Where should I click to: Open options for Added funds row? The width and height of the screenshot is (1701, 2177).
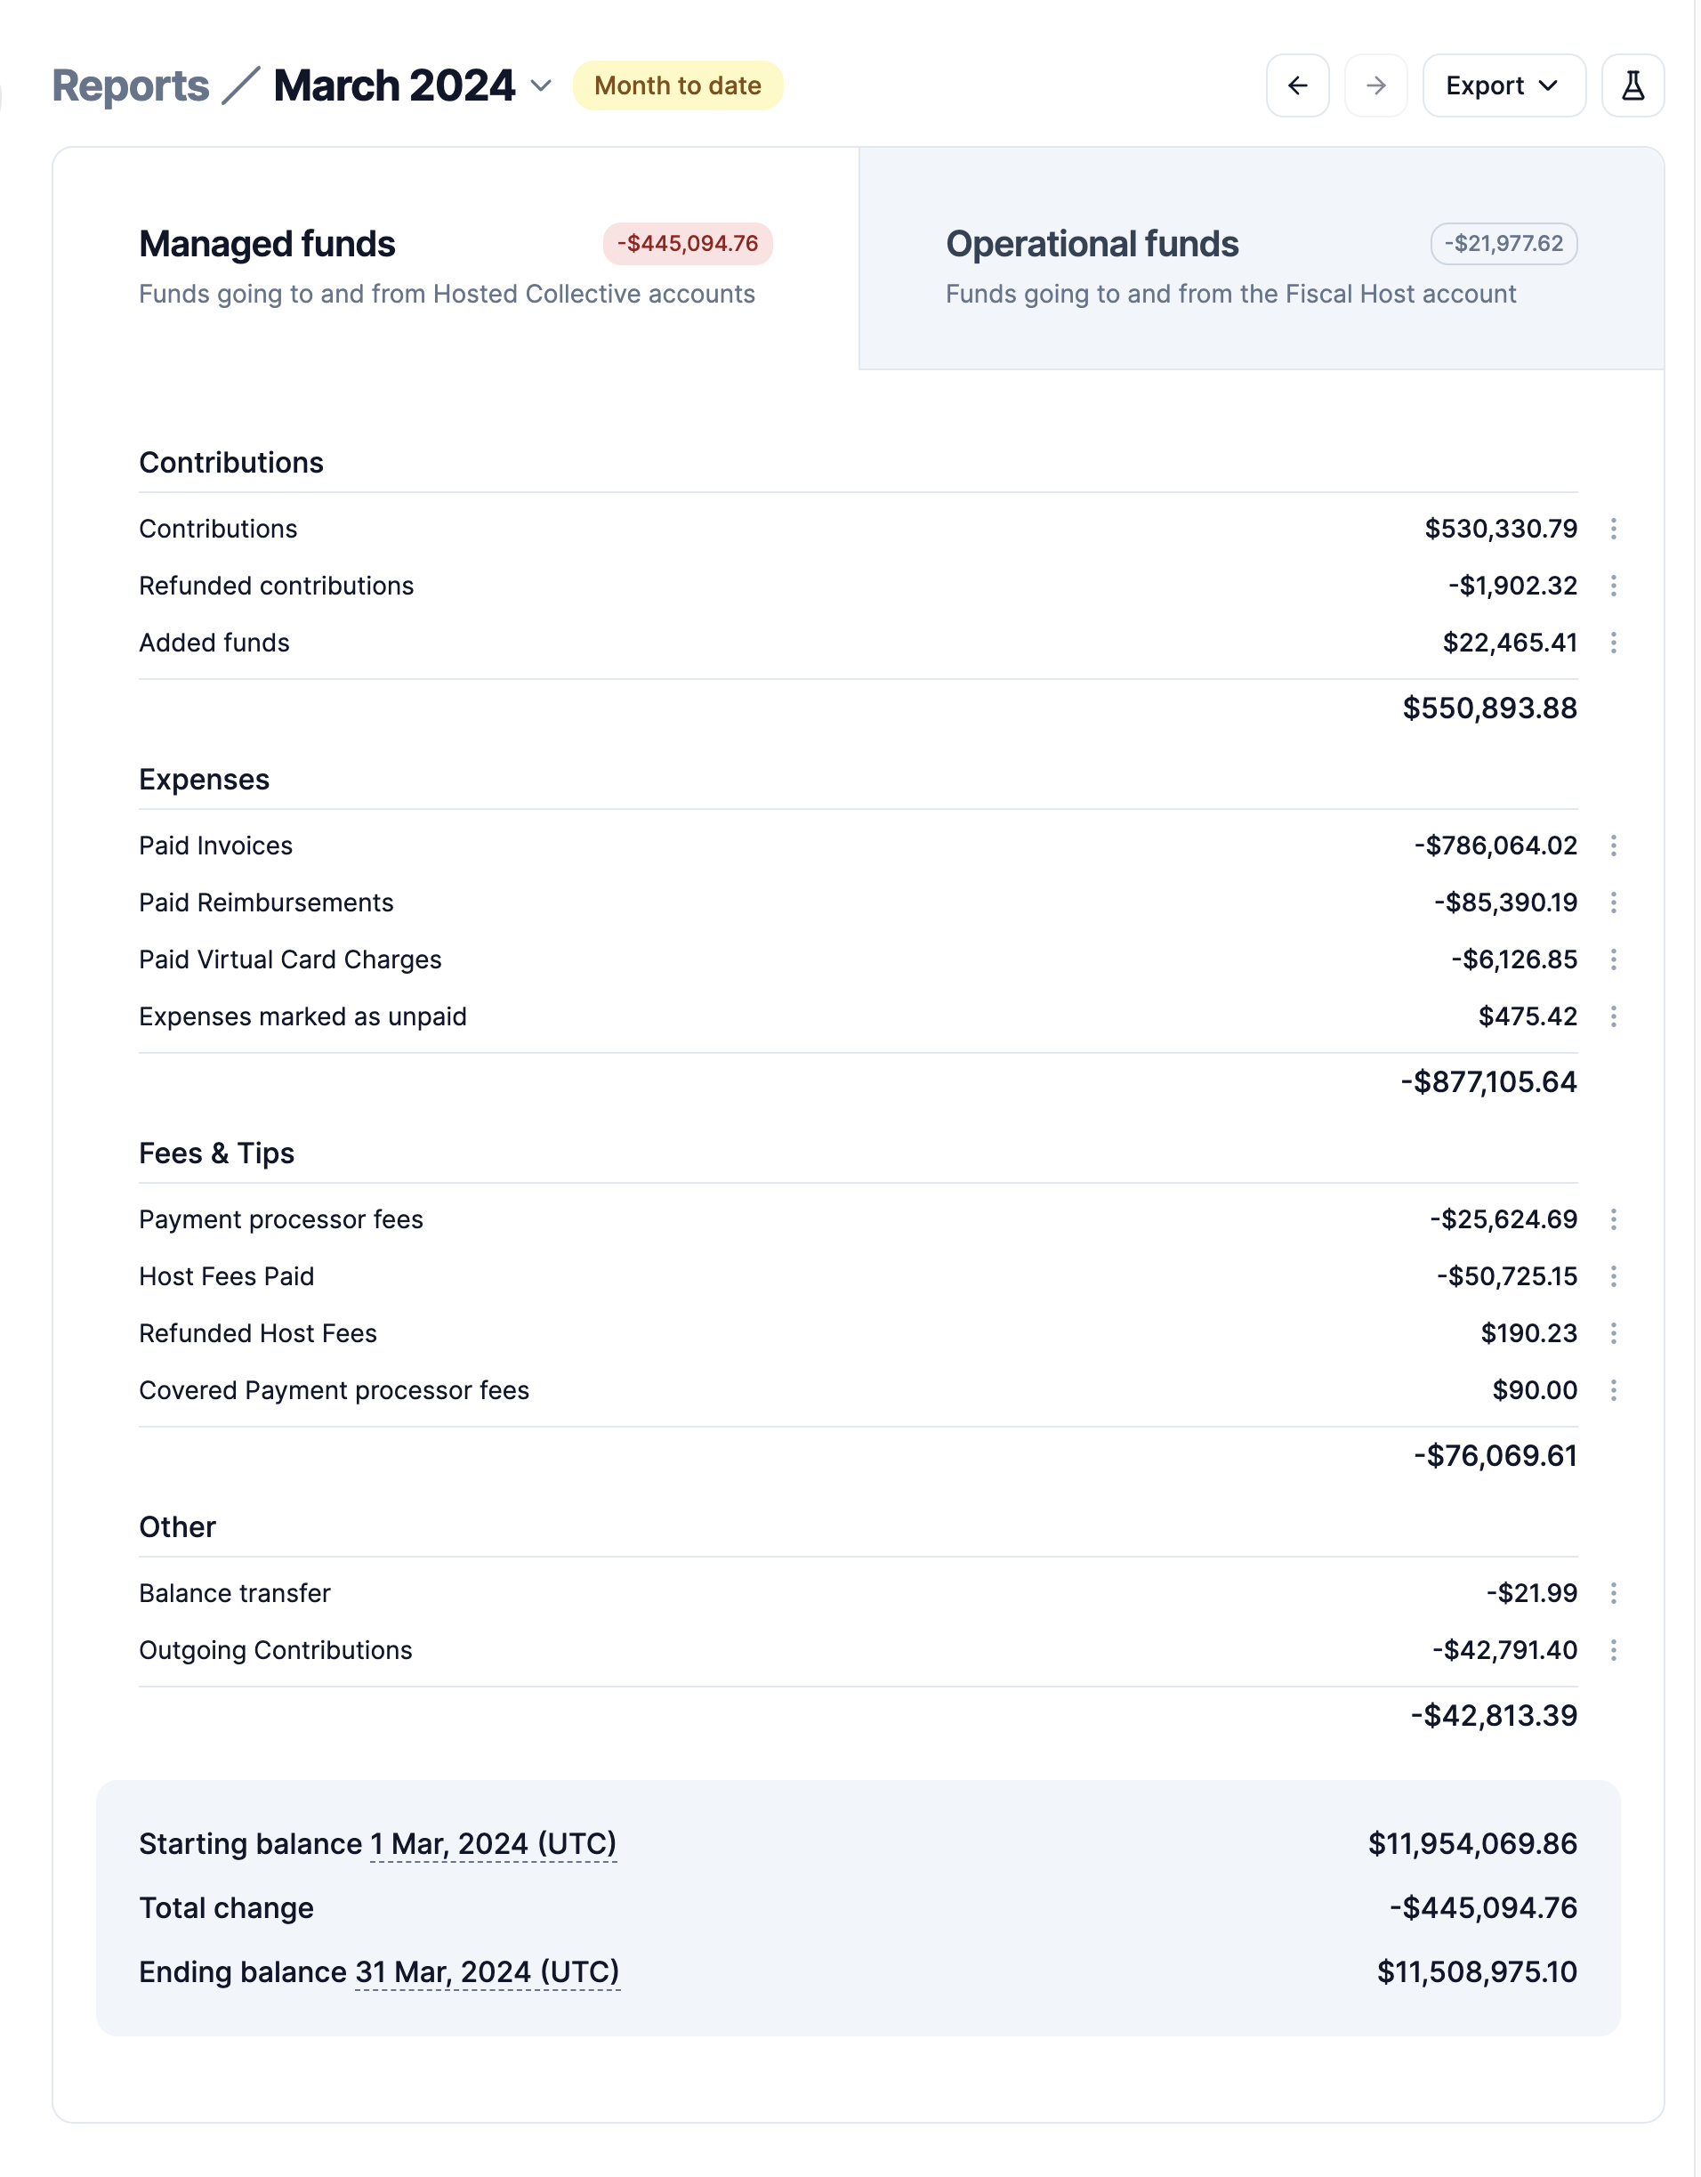[x=1612, y=642]
